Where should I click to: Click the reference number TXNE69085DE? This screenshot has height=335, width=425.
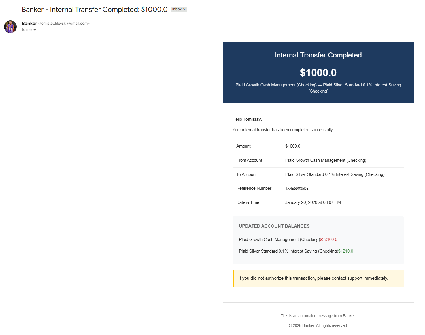pos(297,189)
